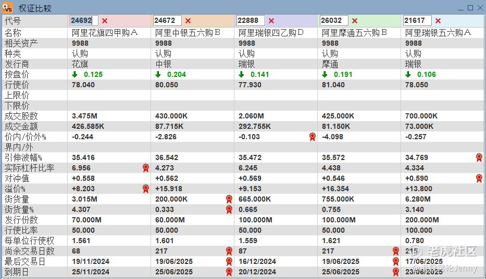
Task: Select the warrant name 阿里瑞银四乙购D
Action: point(271,33)
